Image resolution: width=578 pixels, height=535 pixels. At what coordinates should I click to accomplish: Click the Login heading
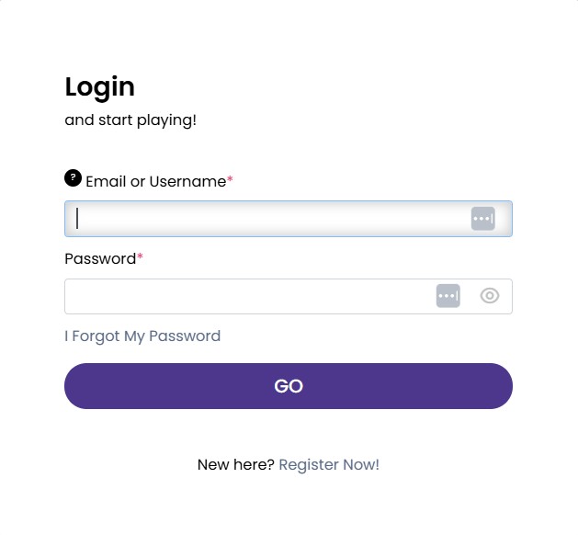coord(100,87)
